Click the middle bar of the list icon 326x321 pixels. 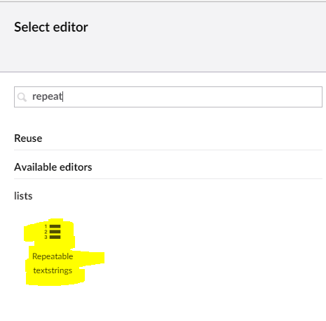tap(55, 232)
